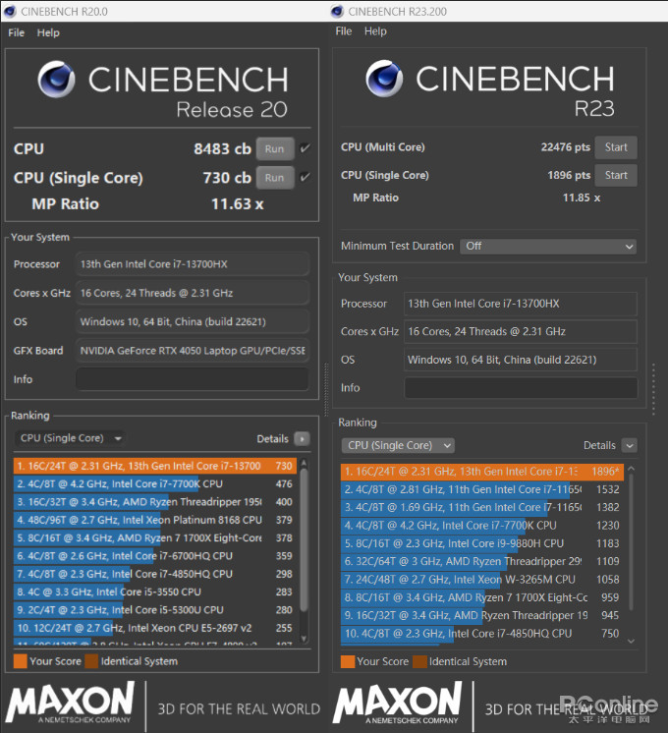
Task: Click the Info input field in R23
Action: click(521, 388)
